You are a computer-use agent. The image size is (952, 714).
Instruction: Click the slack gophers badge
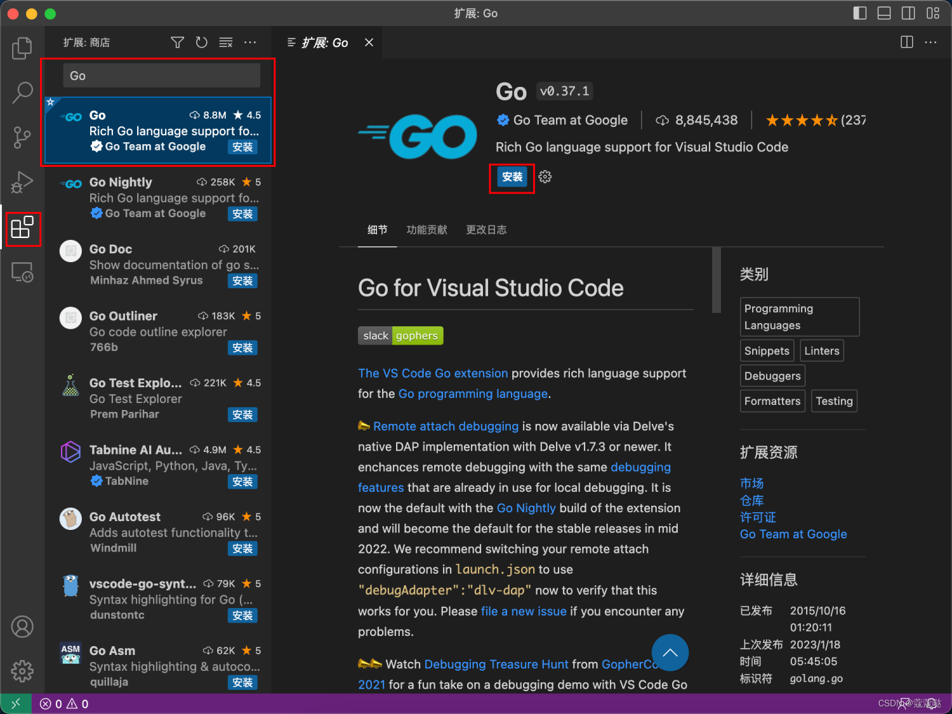pyautogui.click(x=400, y=336)
